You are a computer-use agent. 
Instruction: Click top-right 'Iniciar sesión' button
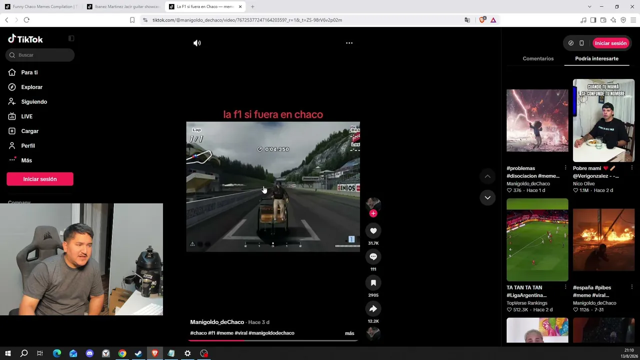tap(610, 43)
